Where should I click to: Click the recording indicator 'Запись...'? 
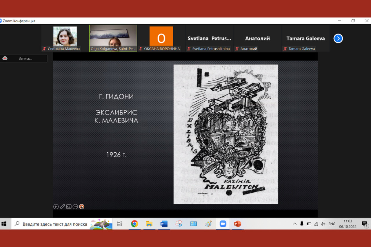23,58
